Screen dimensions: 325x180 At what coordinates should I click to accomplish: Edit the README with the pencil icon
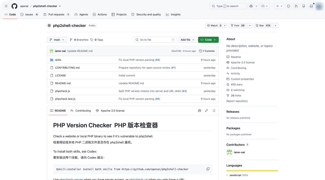coord(206,110)
